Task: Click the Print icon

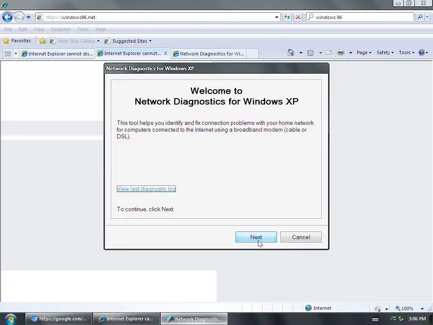Action: [341, 52]
